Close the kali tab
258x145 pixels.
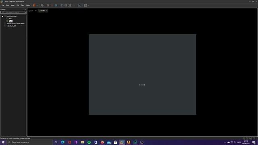pyautogui.click(x=36, y=11)
